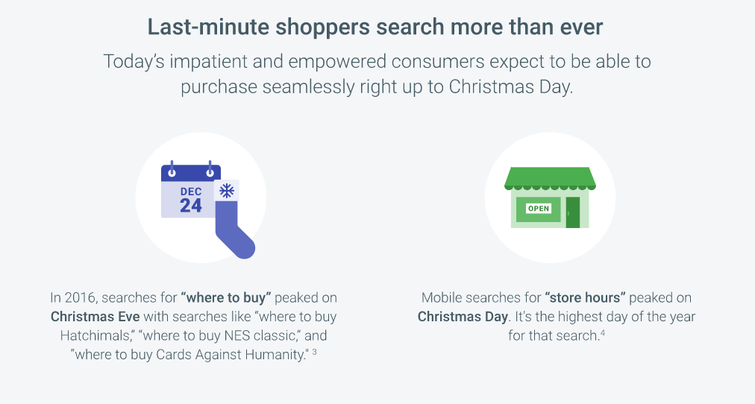This screenshot has width=755, height=404.
Task: Click the "Today's impatient and empowered consumers" subtitle
Action: tap(377, 74)
